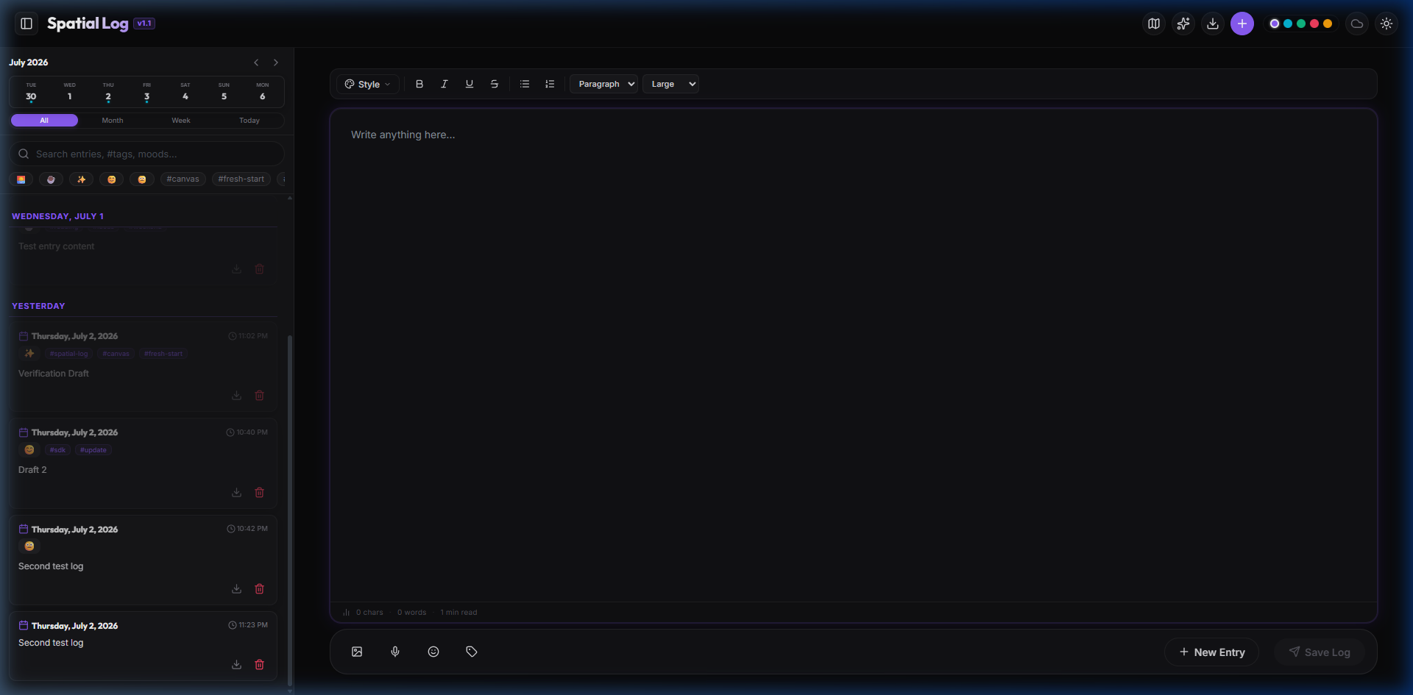Filter by #canvas tag chip
The height and width of the screenshot is (695, 1413).
[x=183, y=179]
